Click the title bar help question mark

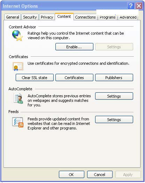coord(131,6)
